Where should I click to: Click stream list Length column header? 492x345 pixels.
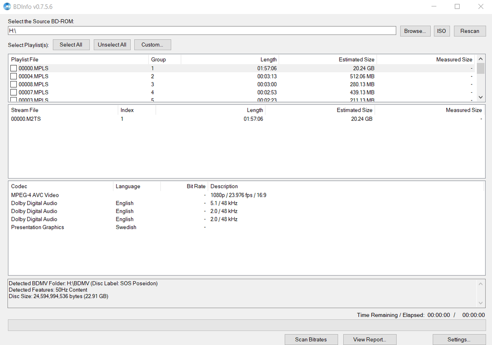(210, 110)
